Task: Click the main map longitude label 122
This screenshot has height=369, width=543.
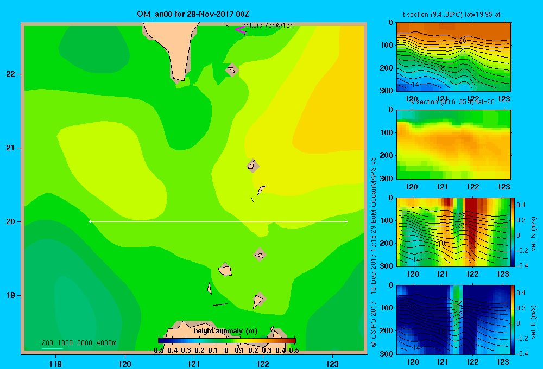Action: [263, 364]
